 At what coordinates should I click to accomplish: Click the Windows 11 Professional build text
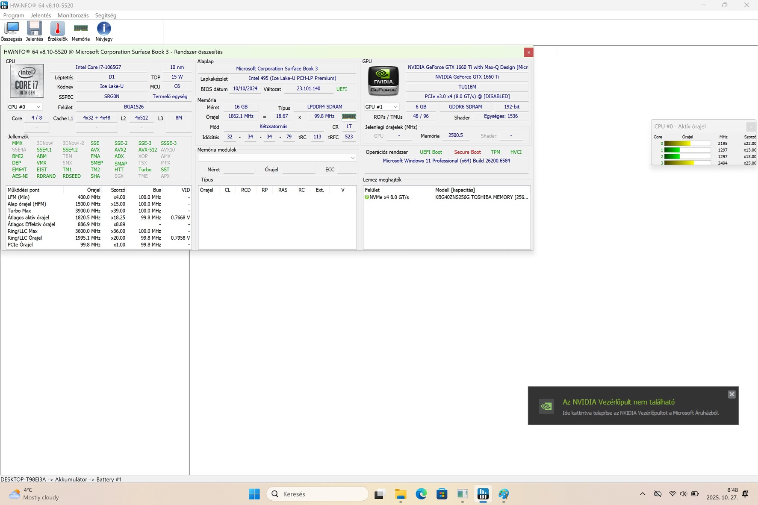[x=446, y=161]
